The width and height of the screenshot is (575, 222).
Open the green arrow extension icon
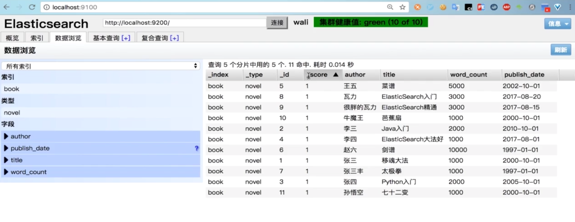(x=519, y=7)
